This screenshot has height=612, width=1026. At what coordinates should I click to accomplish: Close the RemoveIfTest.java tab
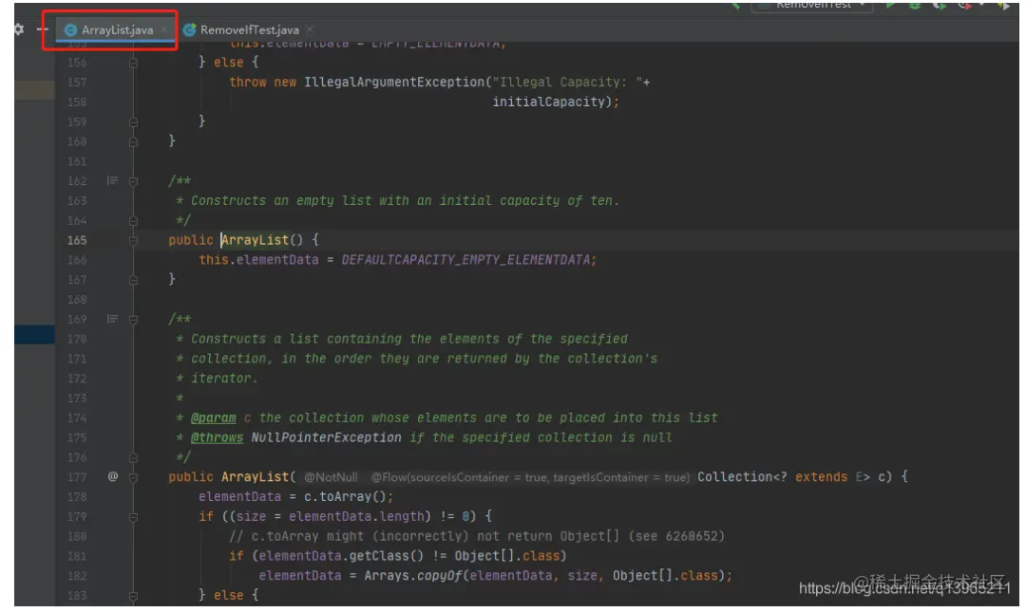tap(310, 29)
